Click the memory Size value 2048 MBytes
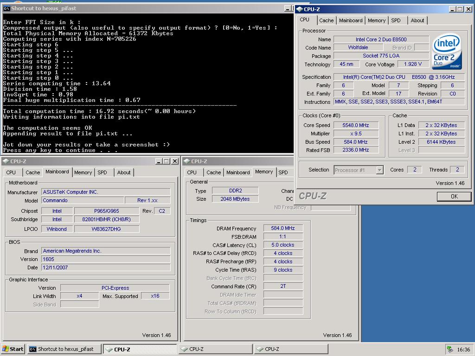Screen dimensions: 475x356 coord(235,199)
